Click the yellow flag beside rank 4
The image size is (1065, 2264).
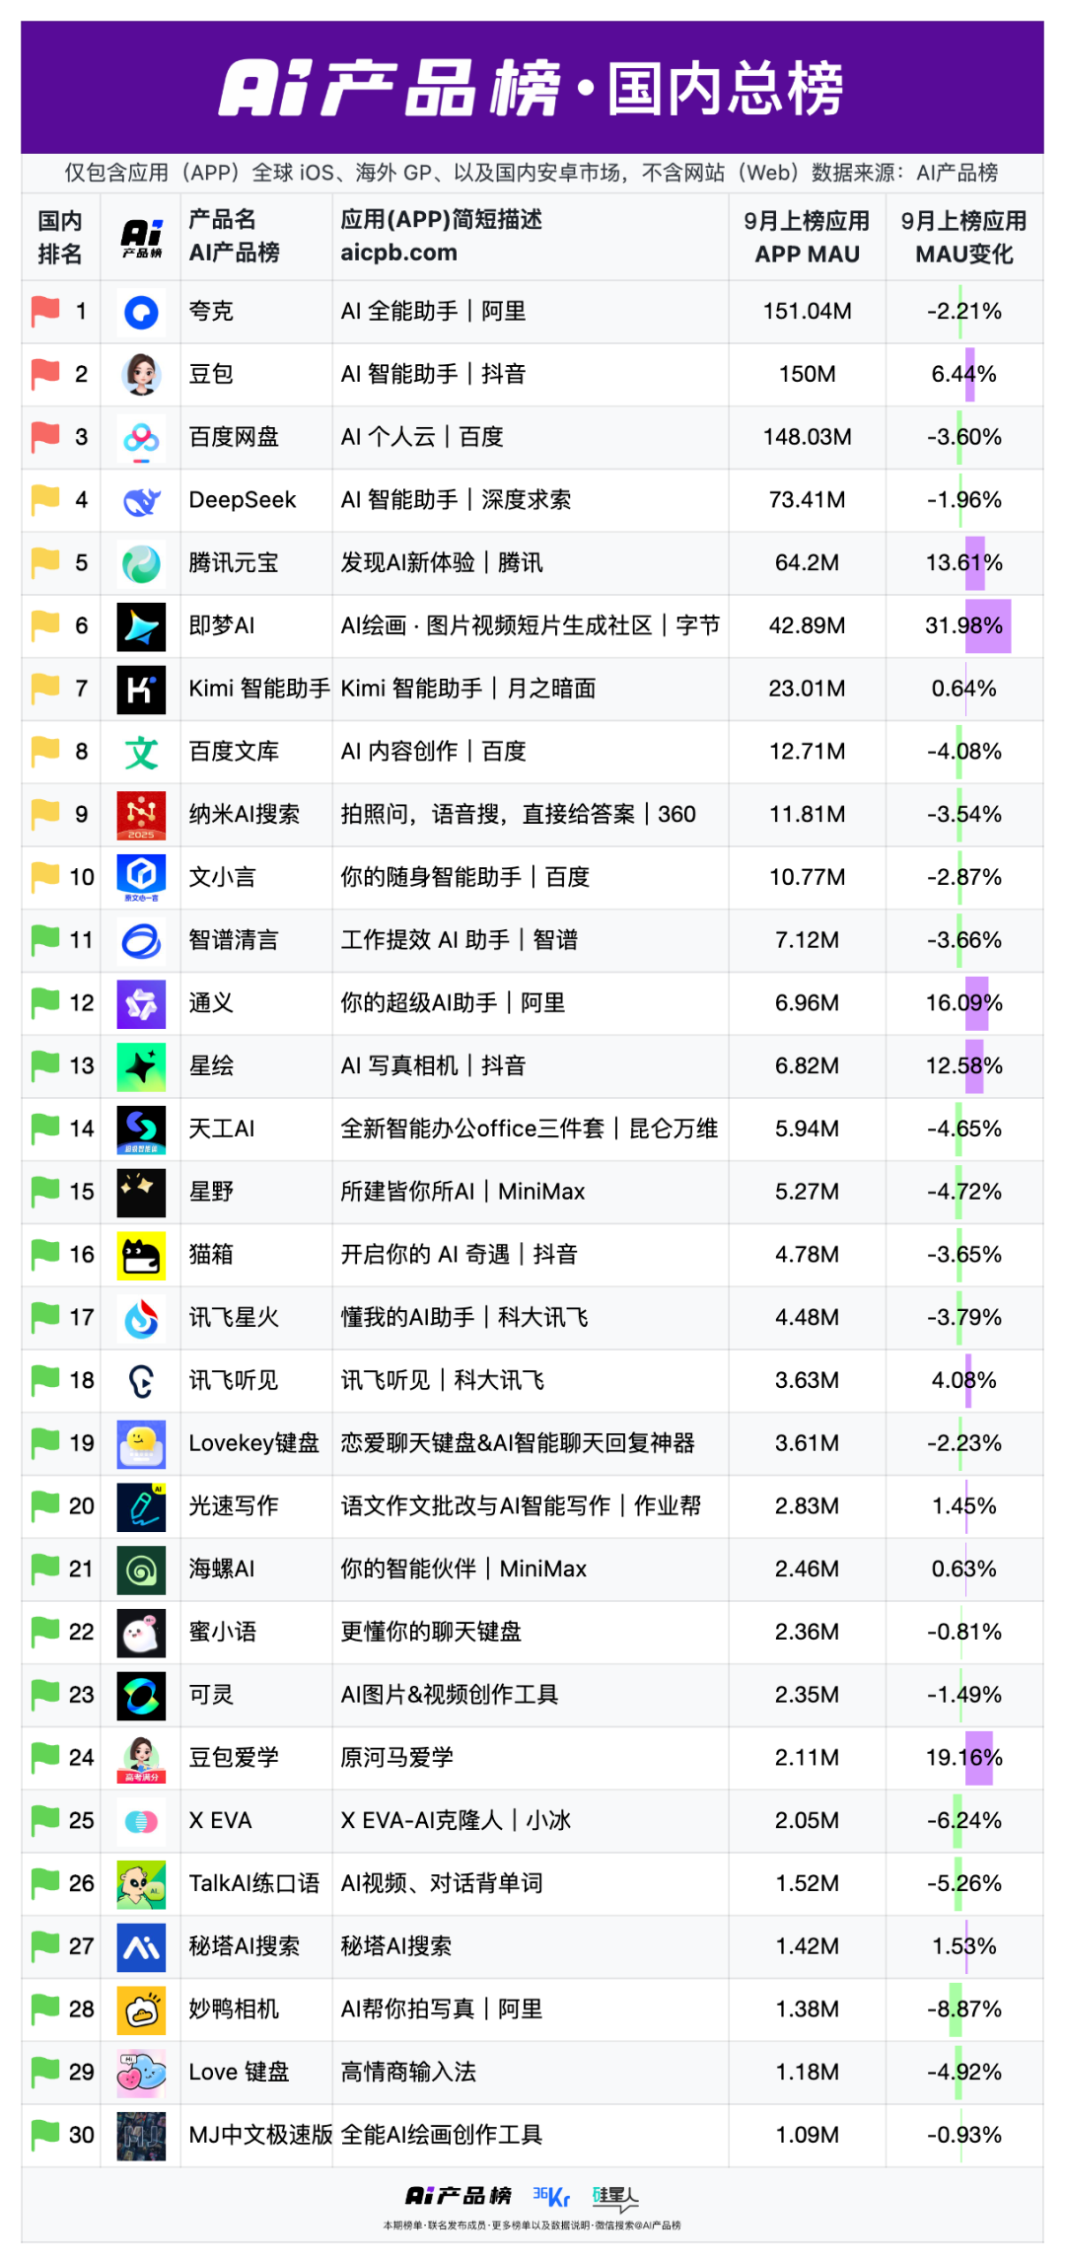click(45, 499)
